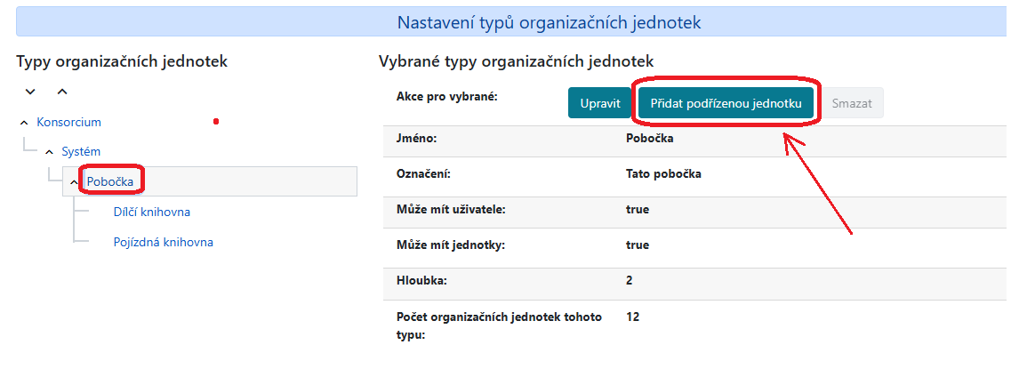The height and width of the screenshot is (369, 1019).
Task: Click the Označení value Tato pobočka
Action: 663,174
